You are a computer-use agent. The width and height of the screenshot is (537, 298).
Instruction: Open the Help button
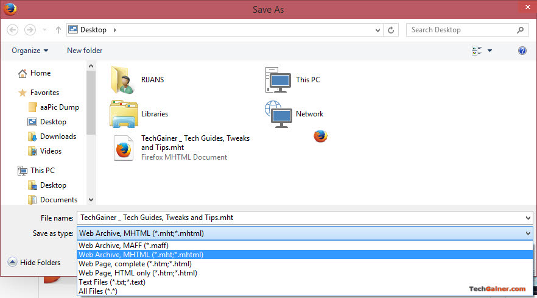point(522,51)
